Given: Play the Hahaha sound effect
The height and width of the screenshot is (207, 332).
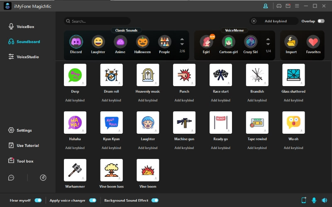Looking at the screenshot, I should 75,123.
